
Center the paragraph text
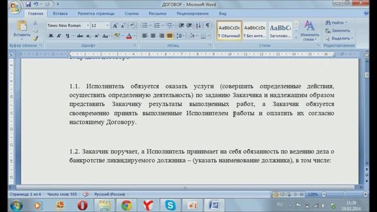coord(153,36)
